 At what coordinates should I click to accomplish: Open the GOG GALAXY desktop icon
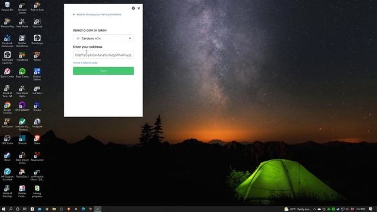(22, 106)
